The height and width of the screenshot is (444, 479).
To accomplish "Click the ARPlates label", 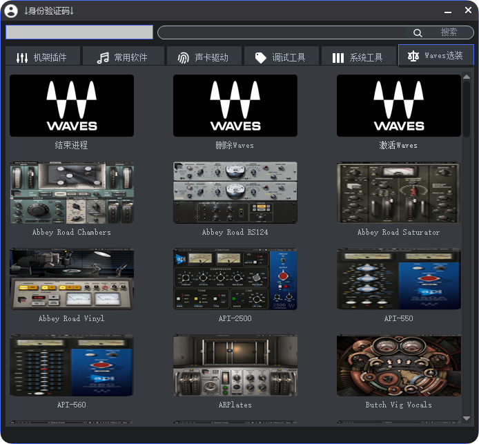I will coord(235,405).
